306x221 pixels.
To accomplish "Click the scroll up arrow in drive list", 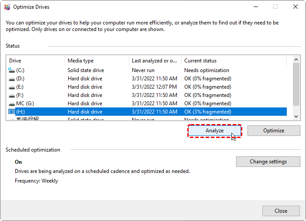I will click(x=296, y=60).
